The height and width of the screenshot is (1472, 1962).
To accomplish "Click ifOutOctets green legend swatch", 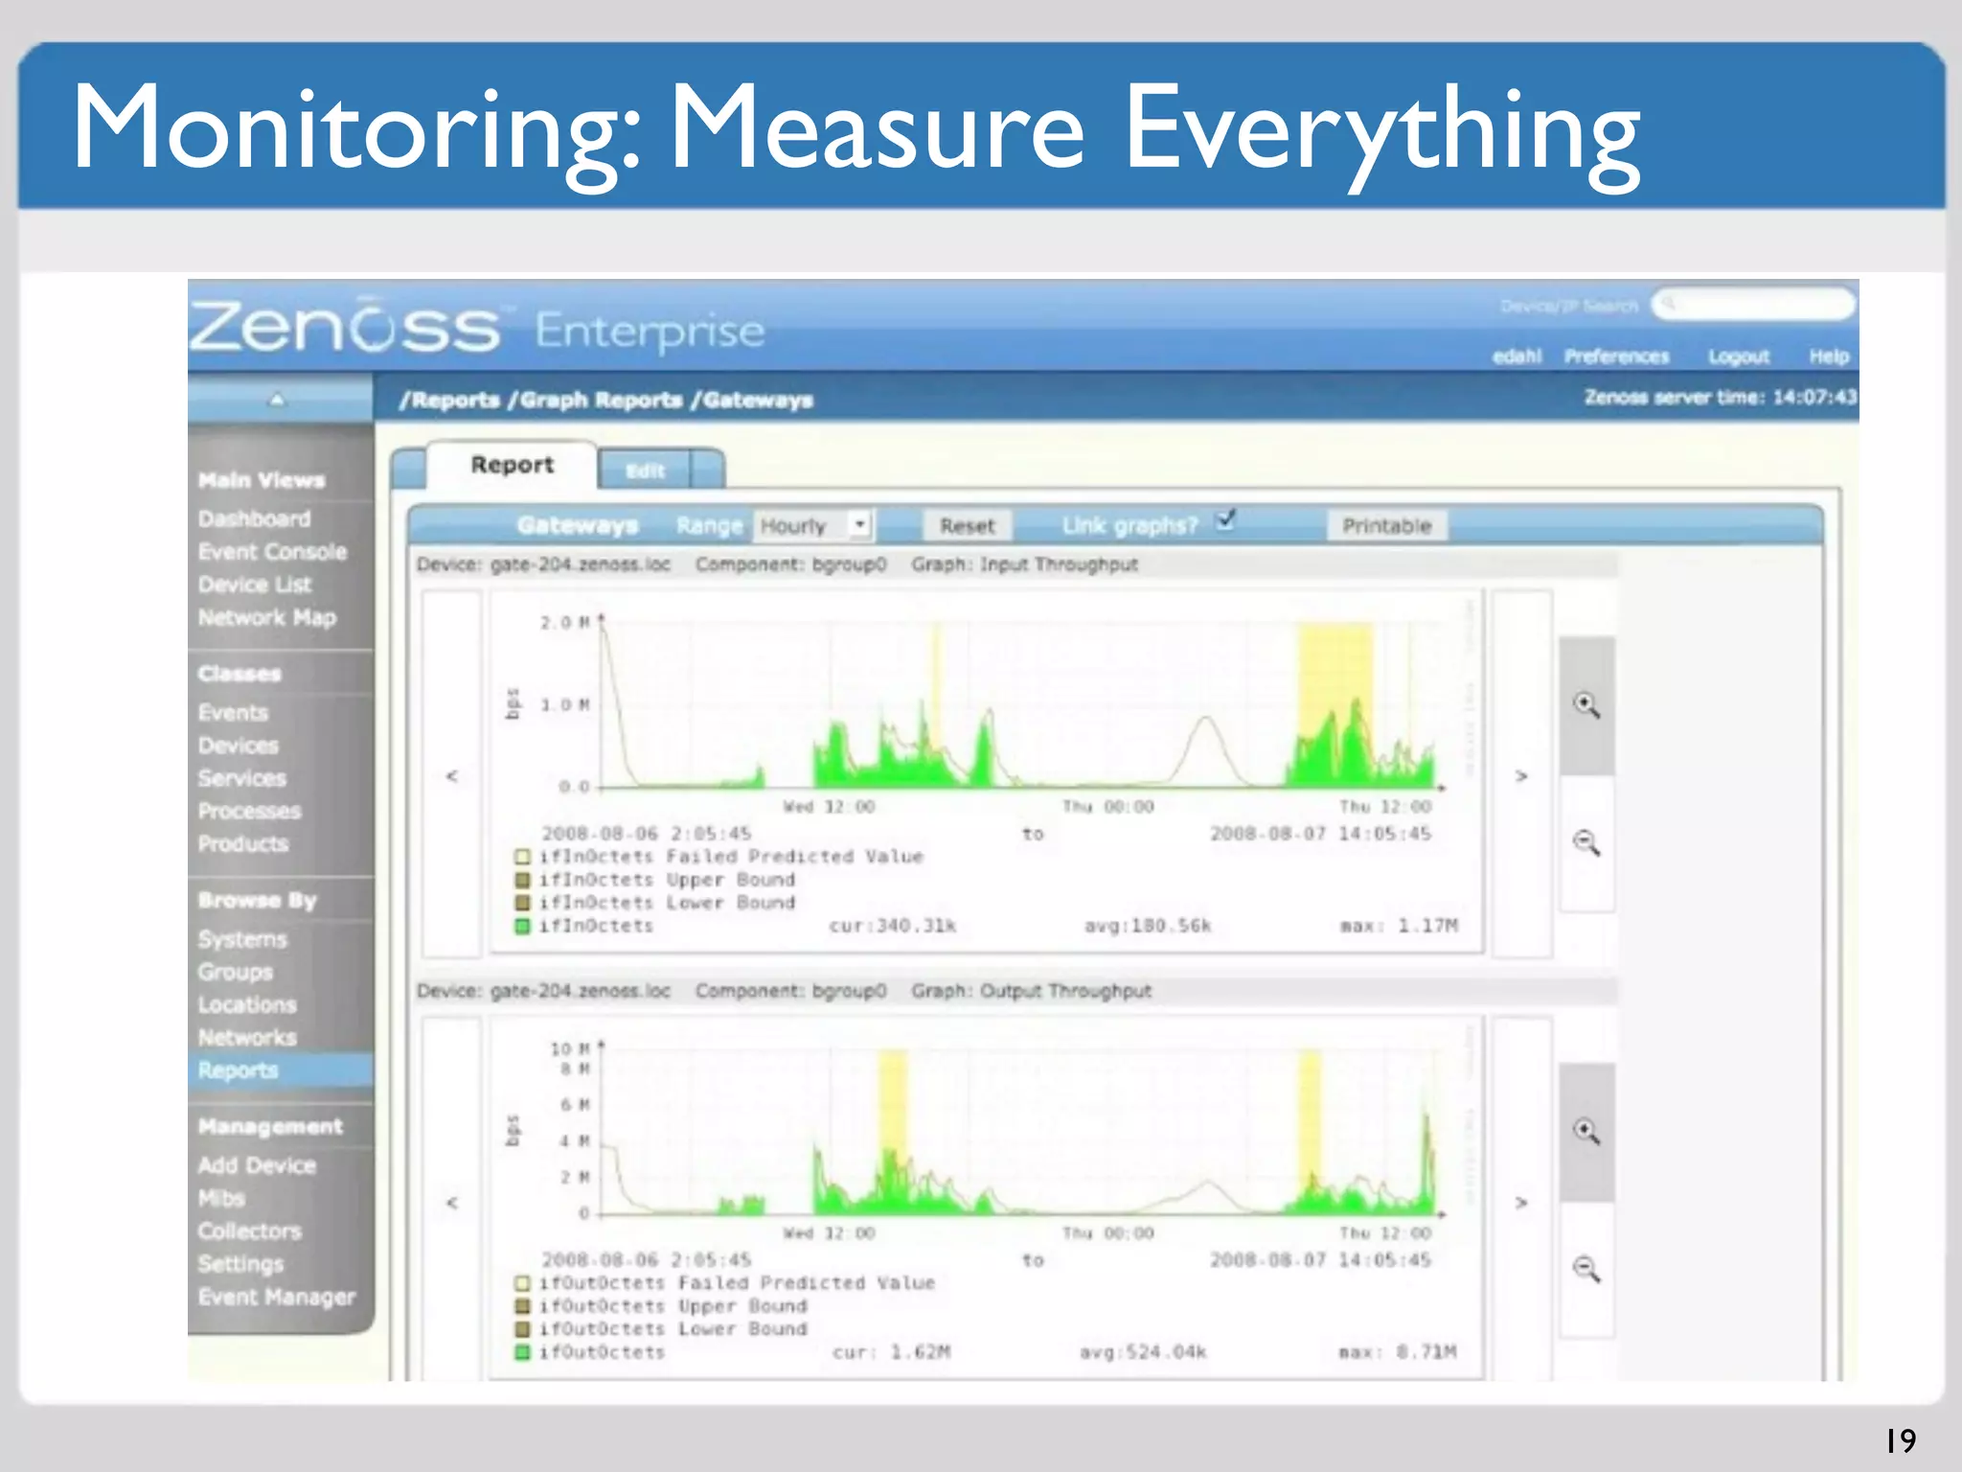I will click(522, 1353).
